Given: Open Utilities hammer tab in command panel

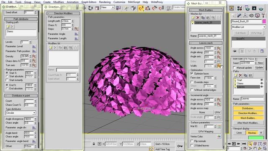Looking at the screenshot, I should click(263, 16).
